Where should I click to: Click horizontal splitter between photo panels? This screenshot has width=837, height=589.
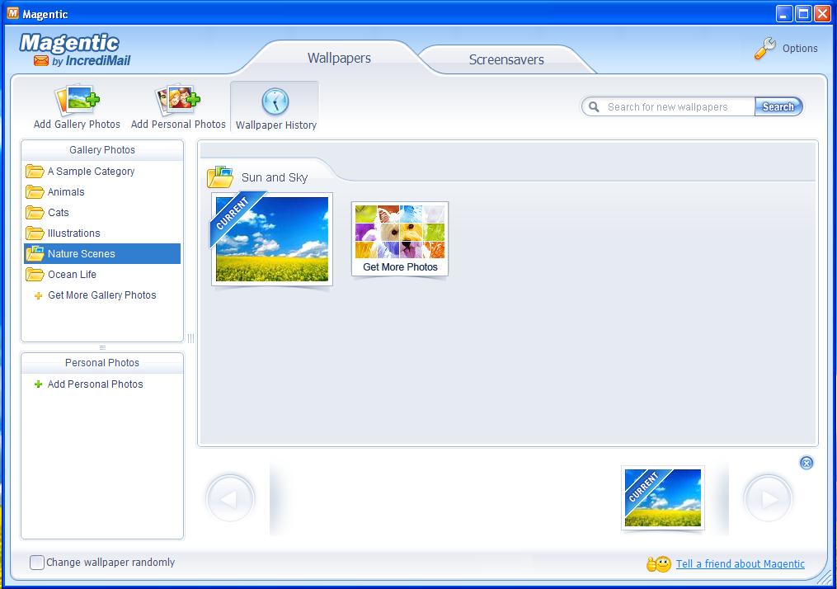point(102,347)
